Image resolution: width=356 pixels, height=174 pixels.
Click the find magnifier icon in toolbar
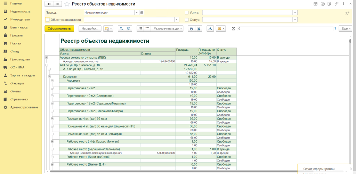(x=122, y=29)
